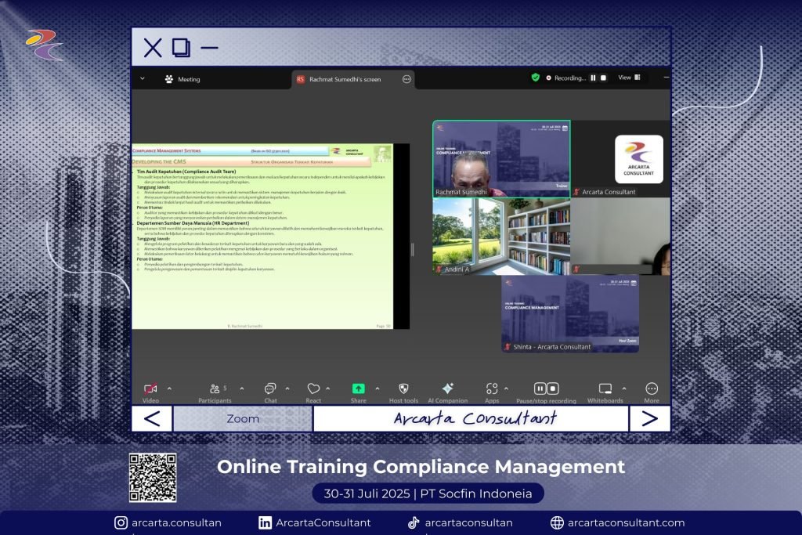
Task: Click the green Share screen button
Action: click(358, 389)
